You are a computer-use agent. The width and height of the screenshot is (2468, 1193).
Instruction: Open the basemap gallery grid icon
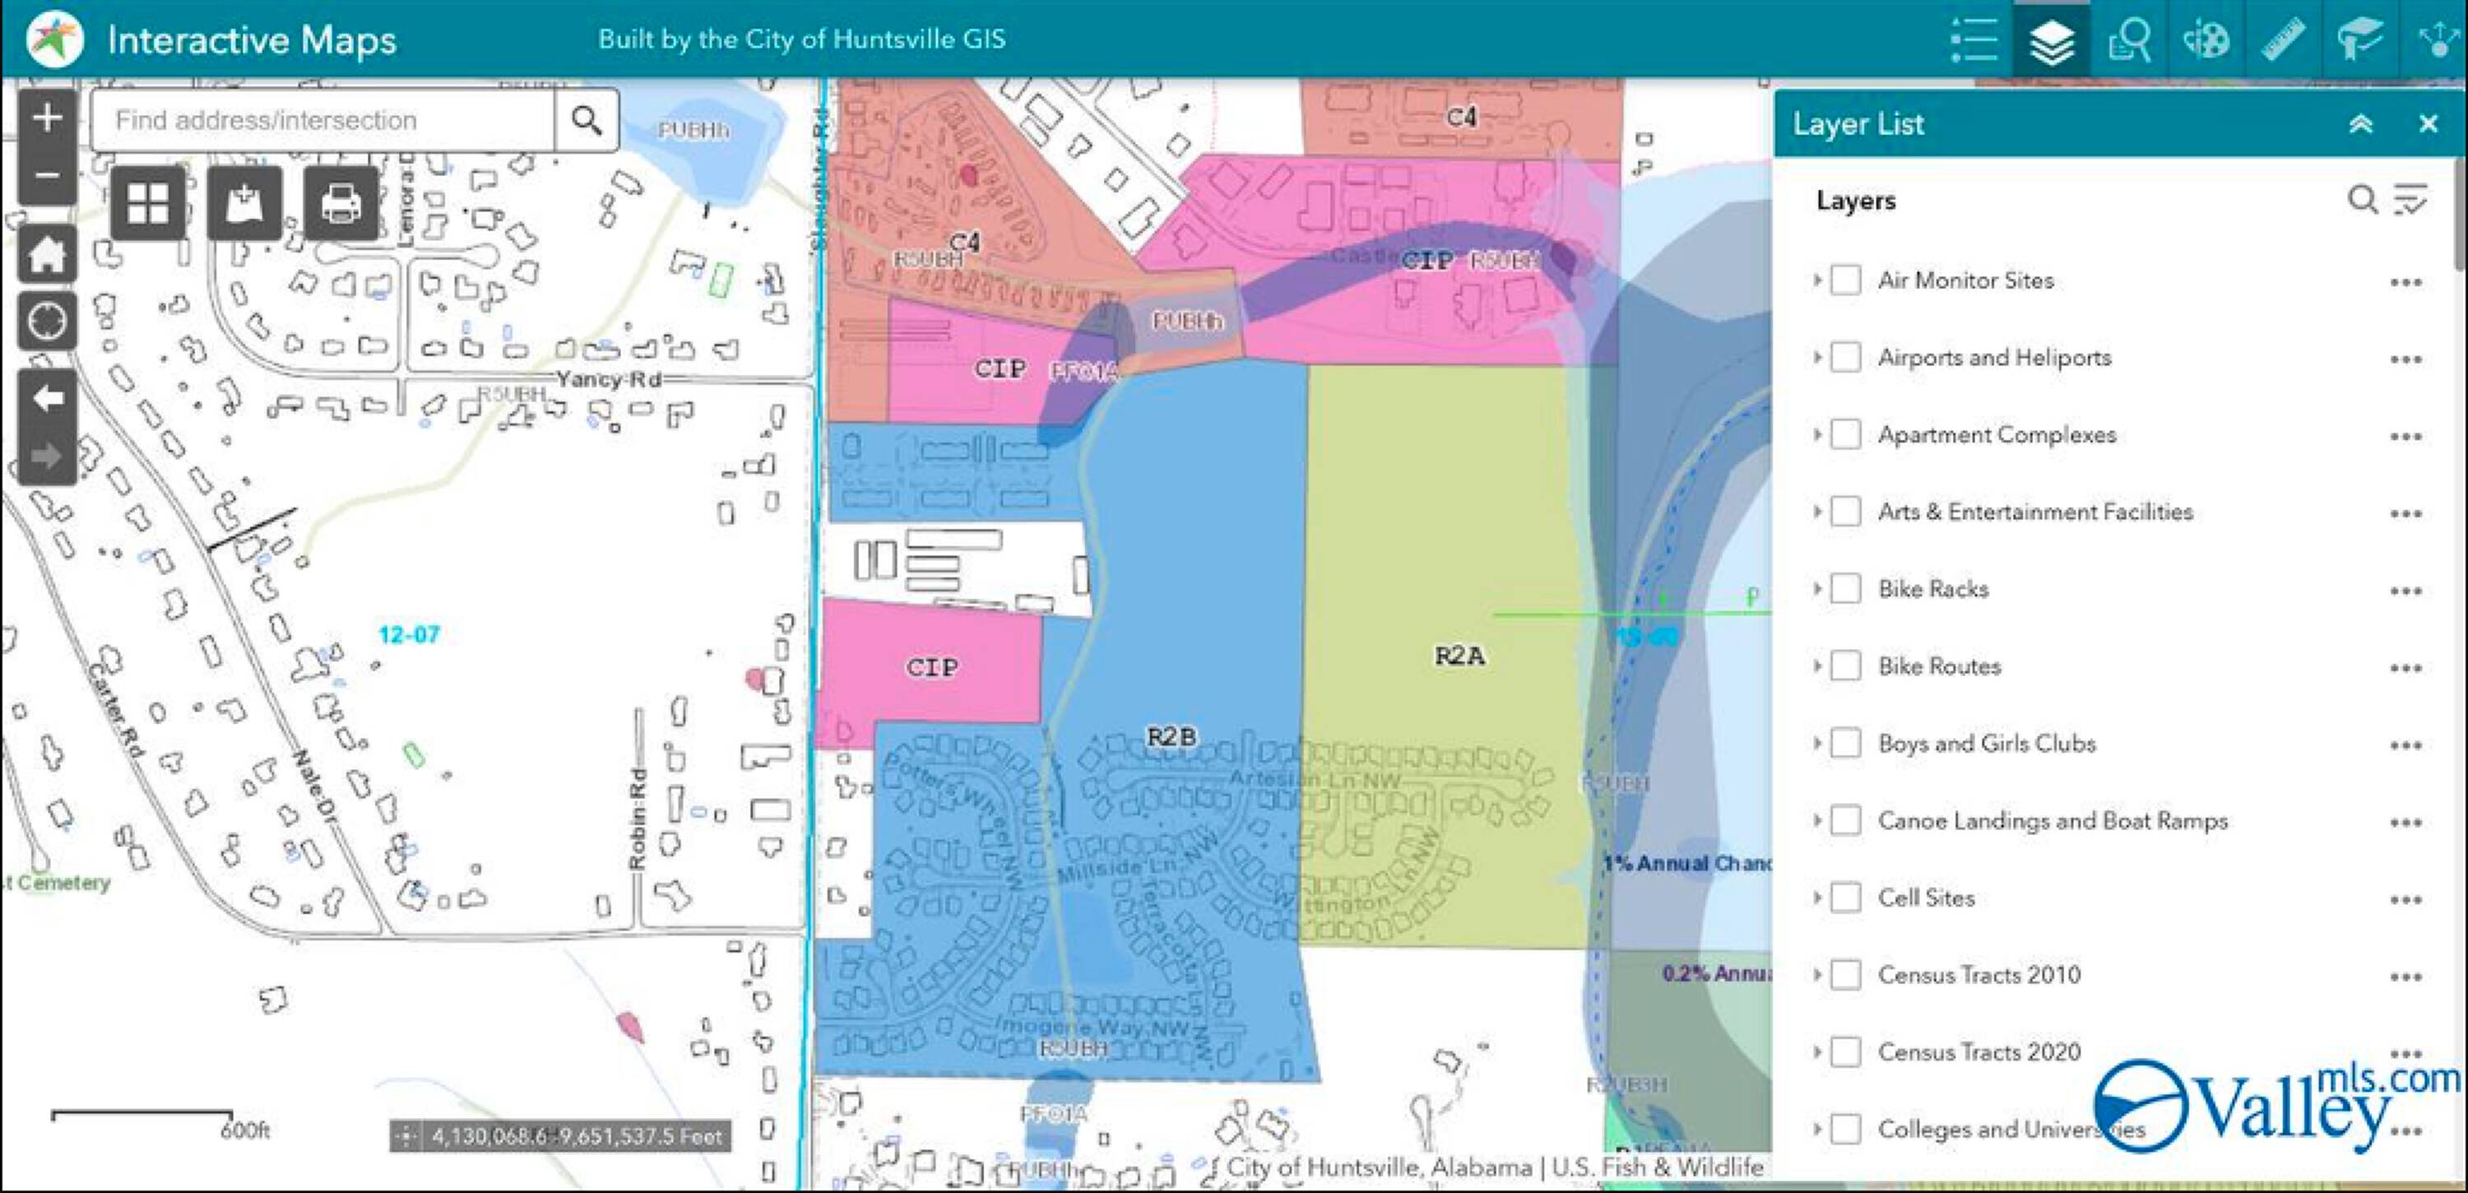pos(147,204)
